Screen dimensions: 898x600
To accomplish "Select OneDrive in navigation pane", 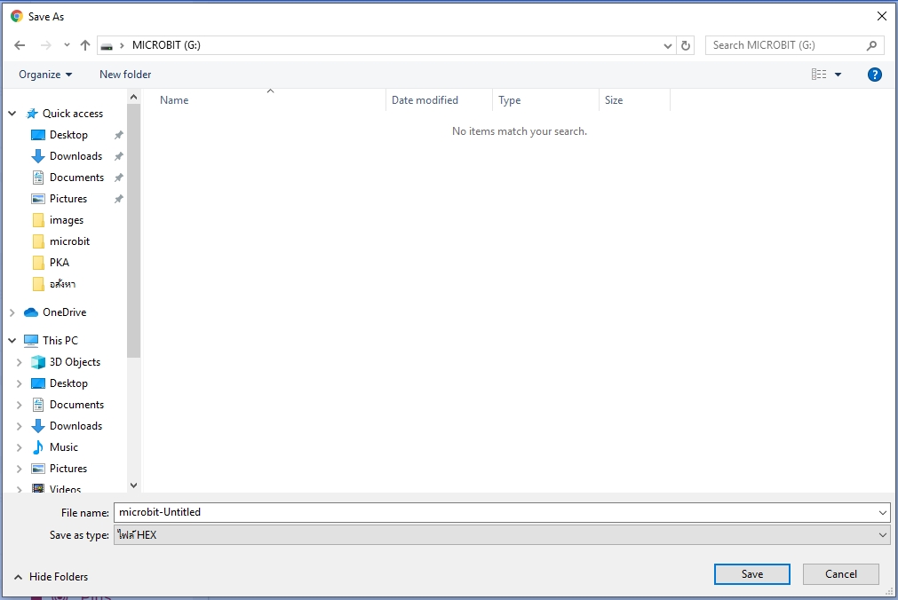I will [x=65, y=312].
